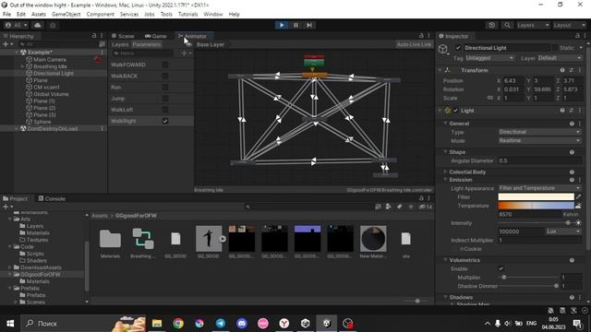Click the Play button
This screenshot has width=591, height=332.
[282, 25]
